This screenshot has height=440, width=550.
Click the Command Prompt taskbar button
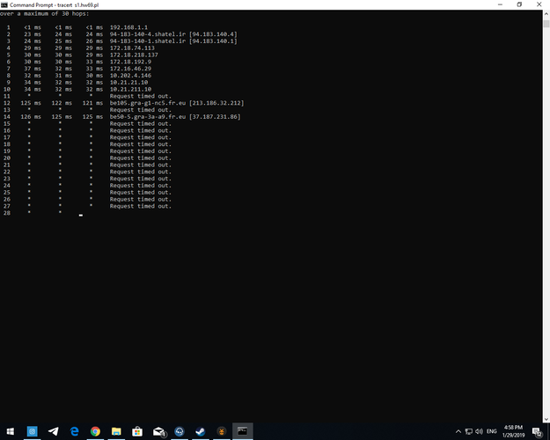click(x=242, y=431)
